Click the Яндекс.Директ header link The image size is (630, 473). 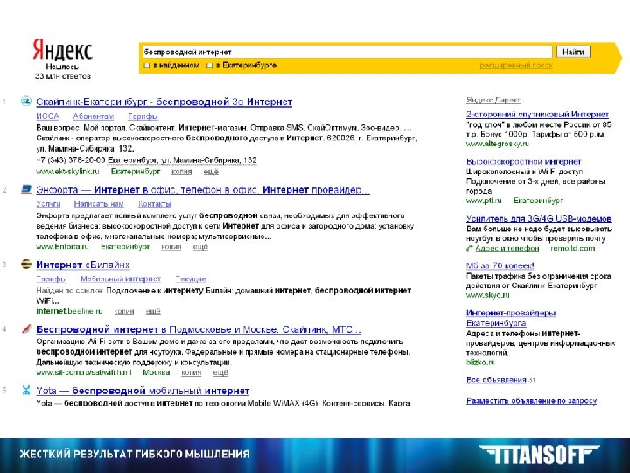(493, 100)
